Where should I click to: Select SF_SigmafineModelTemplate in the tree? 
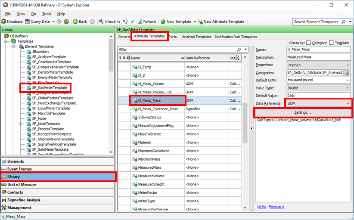point(54,144)
